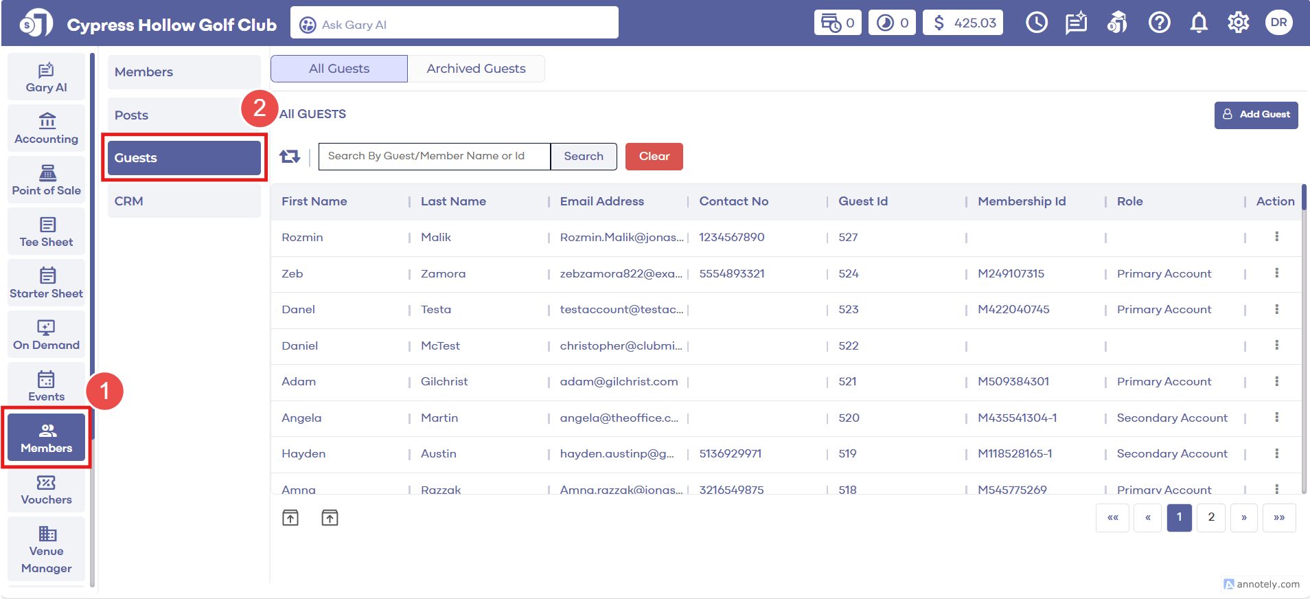Open the Point of Sale module

tap(46, 181)
